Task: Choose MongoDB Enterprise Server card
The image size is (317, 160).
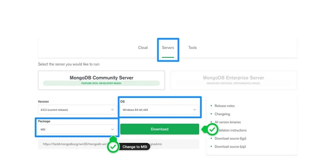Action: tap(234, 80)
